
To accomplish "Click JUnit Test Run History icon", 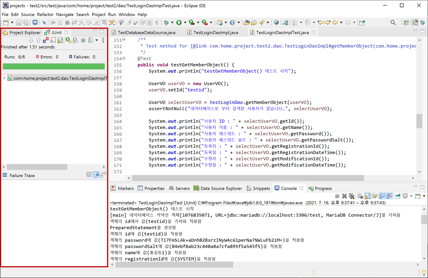I will (91, 40).
